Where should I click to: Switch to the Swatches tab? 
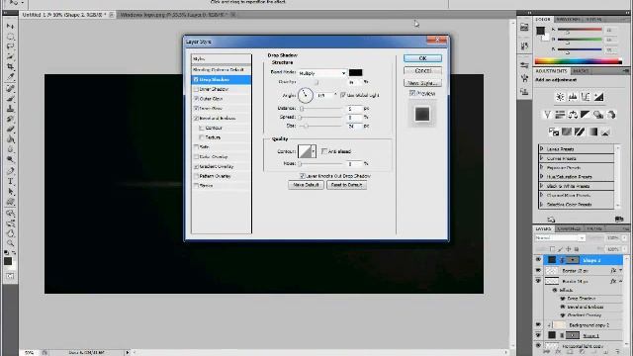[568, 20]
